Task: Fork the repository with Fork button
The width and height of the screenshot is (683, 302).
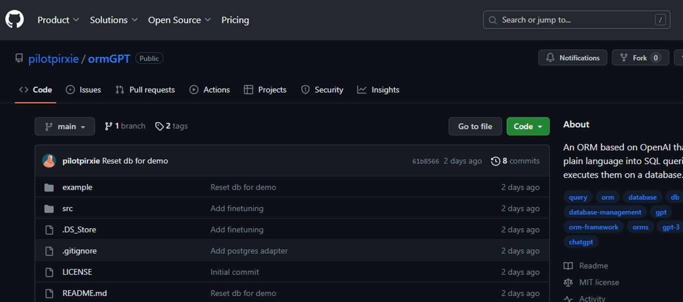Action: (x=641, y=58)
